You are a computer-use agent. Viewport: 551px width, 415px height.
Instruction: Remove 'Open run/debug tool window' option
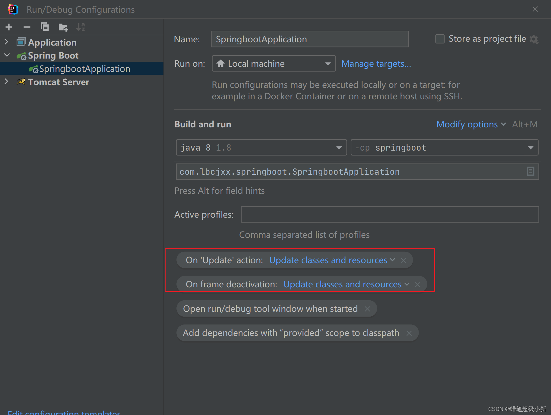[367, 309]
